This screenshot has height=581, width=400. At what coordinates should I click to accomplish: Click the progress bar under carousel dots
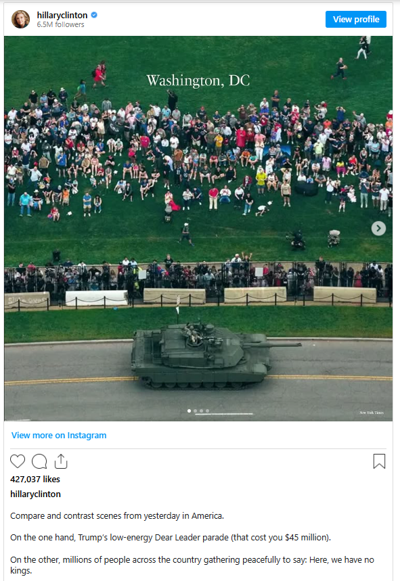click(224, 414)
